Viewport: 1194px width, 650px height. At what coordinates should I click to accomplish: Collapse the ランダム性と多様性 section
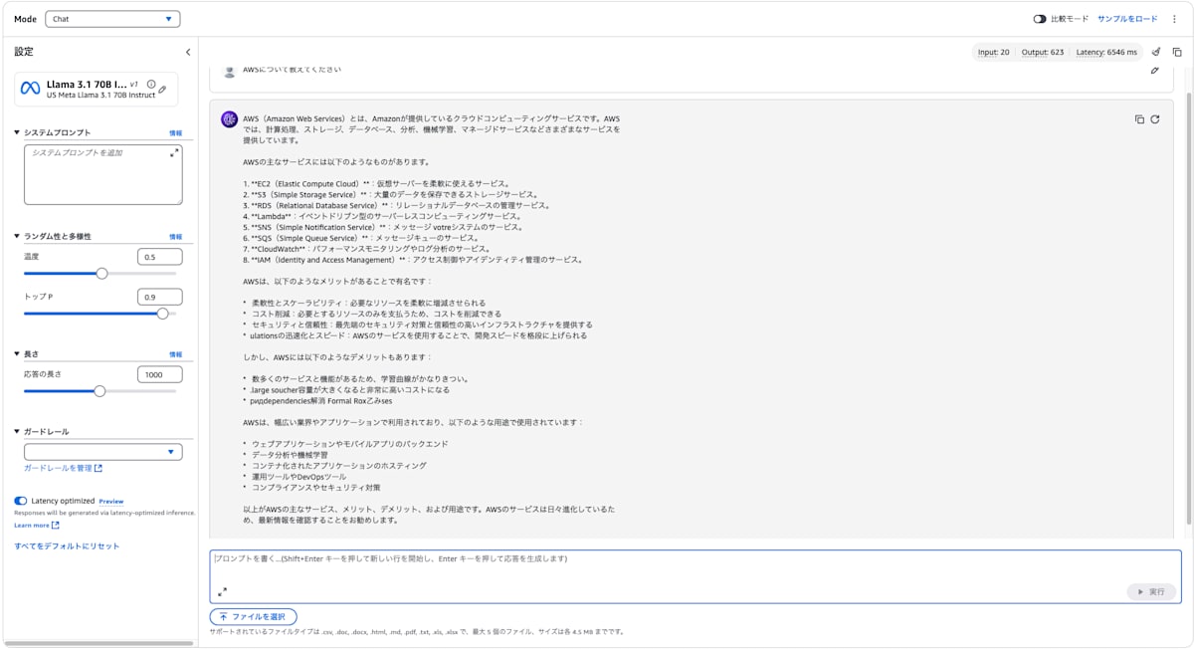pyautogui.click(x=18, y=236)
